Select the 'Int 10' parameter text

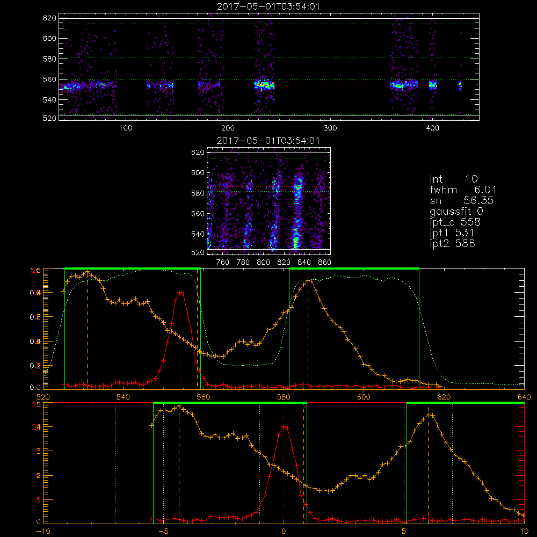453,179
